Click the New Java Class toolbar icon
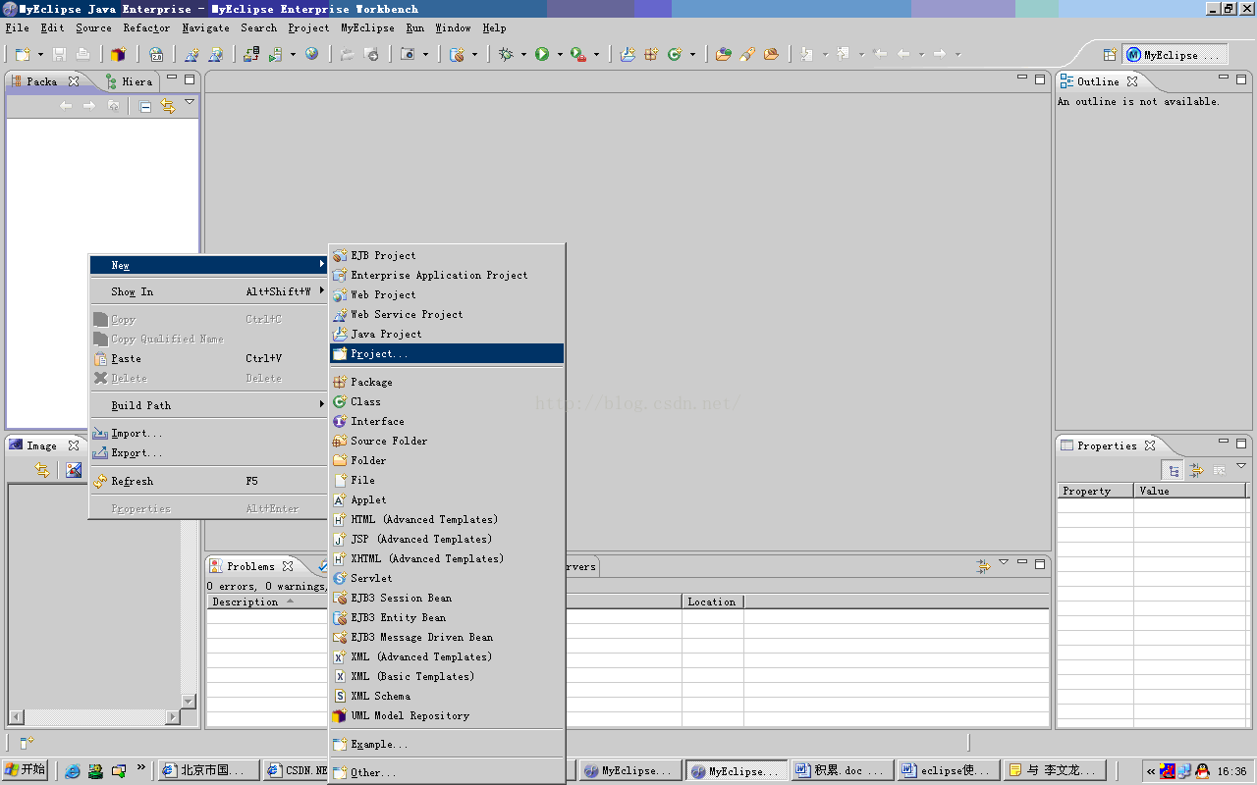This screenshot has height=785, width=1257. click(675, 55)
